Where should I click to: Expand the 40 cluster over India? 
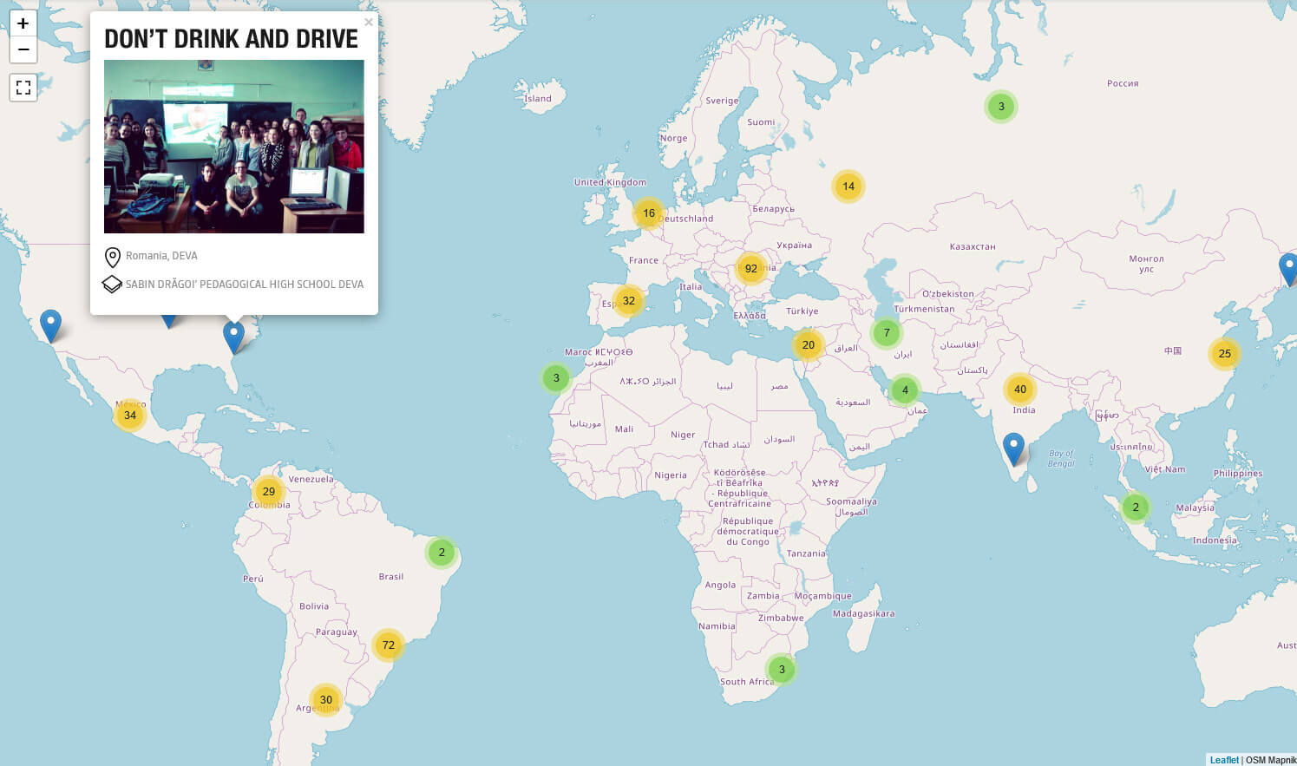pyautogui.click(x=1020, y=390)
